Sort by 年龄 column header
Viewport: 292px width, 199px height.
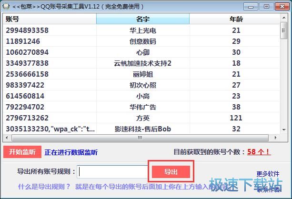coord(235,19)
